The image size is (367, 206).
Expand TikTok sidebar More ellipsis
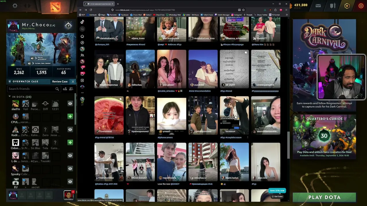pos(82,93)
